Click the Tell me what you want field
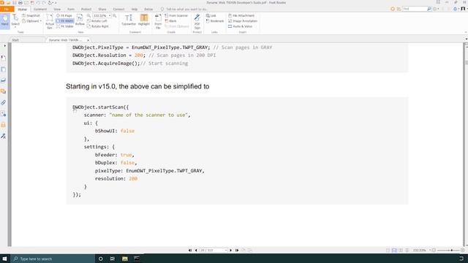 [184, 9]
